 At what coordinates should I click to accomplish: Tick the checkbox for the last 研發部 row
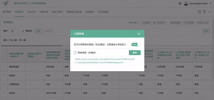pyautogui.click(x=4, y=93)
